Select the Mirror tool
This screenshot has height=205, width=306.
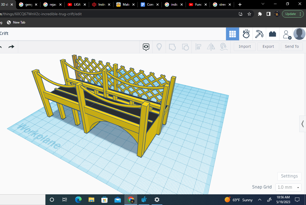click(x=211, y=46)
